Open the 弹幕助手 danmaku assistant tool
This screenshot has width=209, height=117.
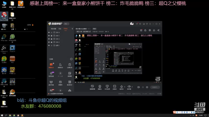coord(51,66)
